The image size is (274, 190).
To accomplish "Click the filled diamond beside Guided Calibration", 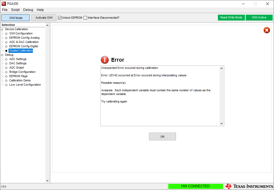I will [6, 51].
